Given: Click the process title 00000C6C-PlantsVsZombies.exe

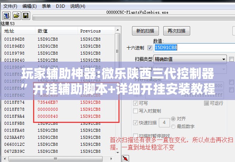Looking at the screenshot, I should (137, 12).
